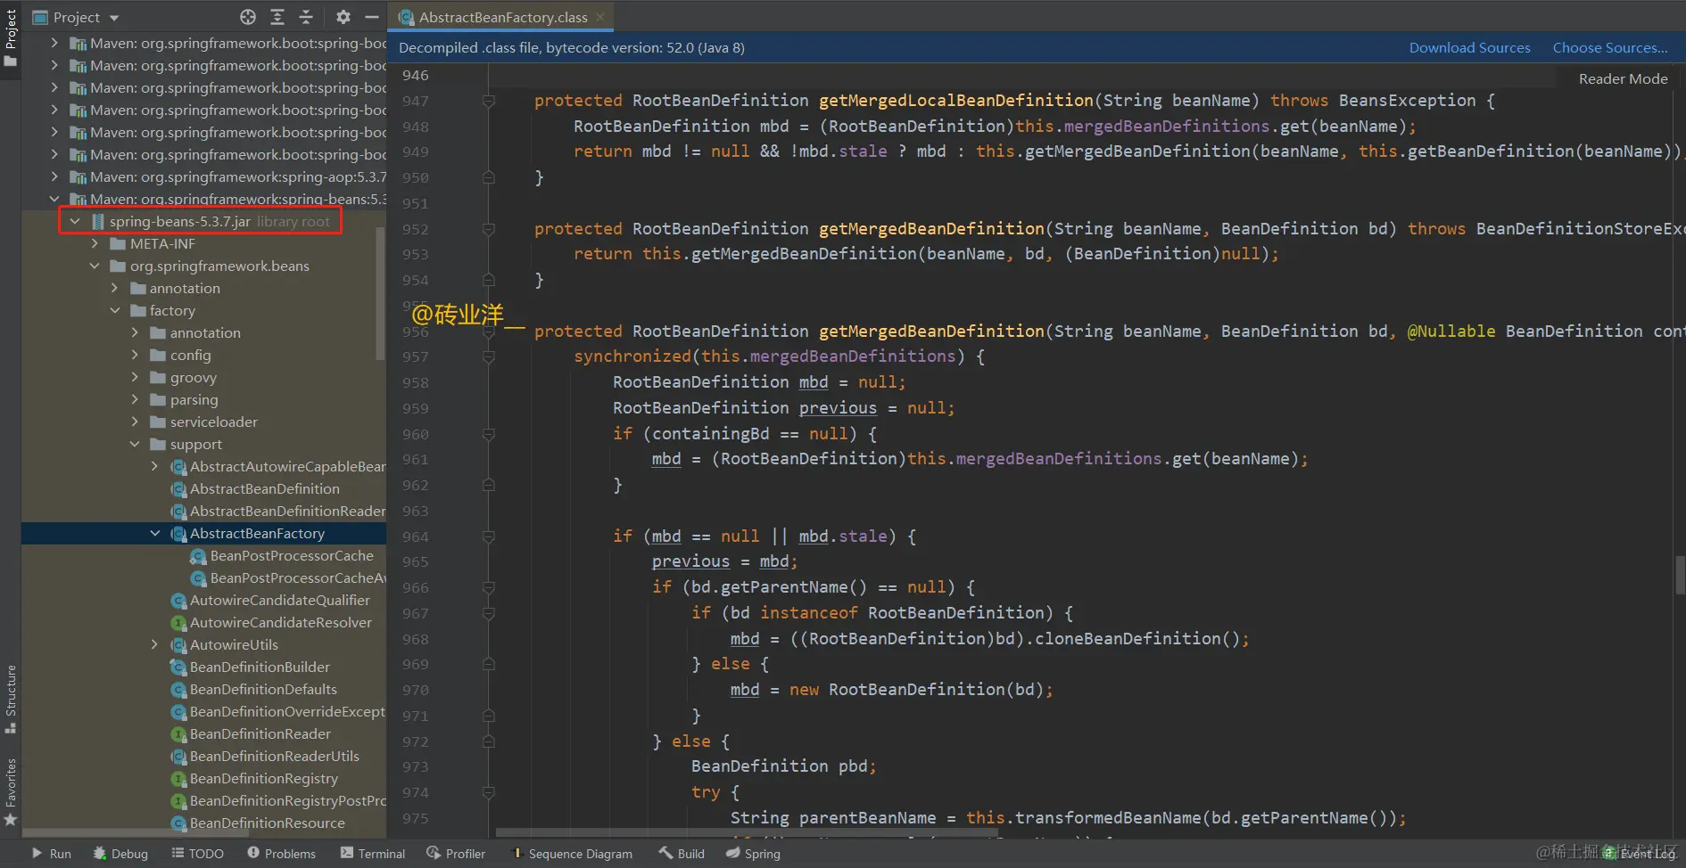Collapse the spring-beans-5.3.7.jar node
This screenshot has height=868, width=1686.
[75, 221]
